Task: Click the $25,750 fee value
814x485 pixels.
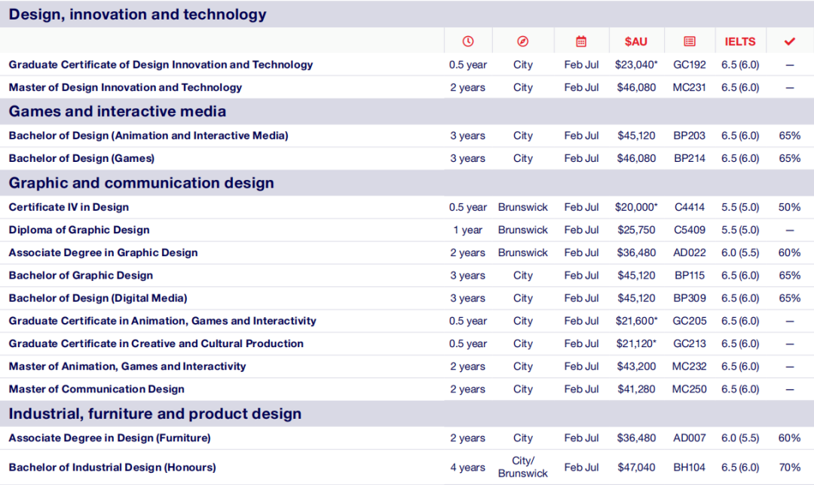Action: click(x=636, y=230)
